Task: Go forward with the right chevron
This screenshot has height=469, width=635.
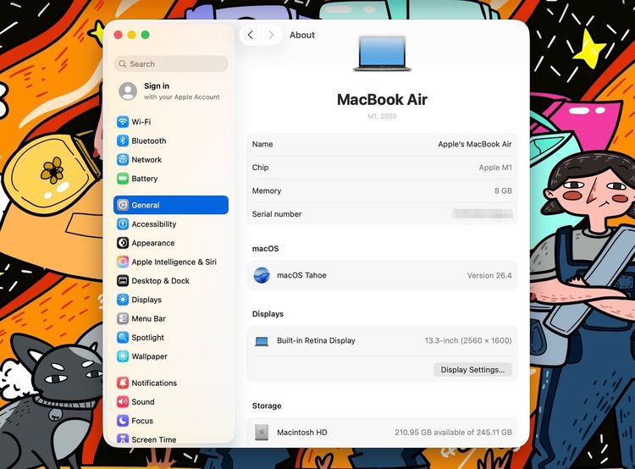Action: 271,35
